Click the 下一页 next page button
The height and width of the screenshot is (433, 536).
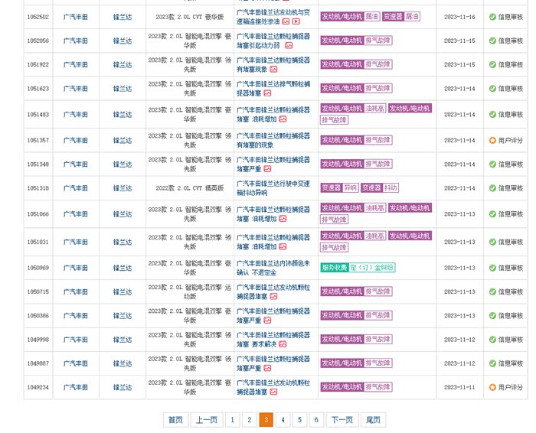click(x=342, y=419)
